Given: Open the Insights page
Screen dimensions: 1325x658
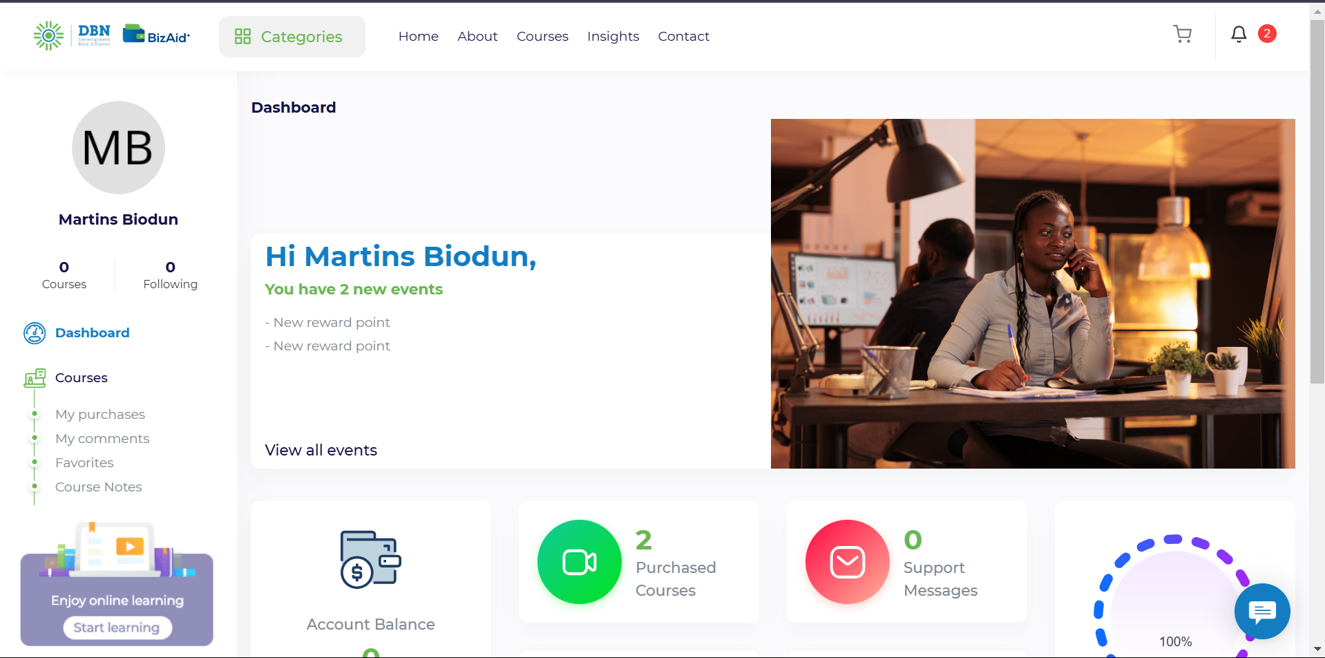Looking at the screenshot, I should click(613, 37).
